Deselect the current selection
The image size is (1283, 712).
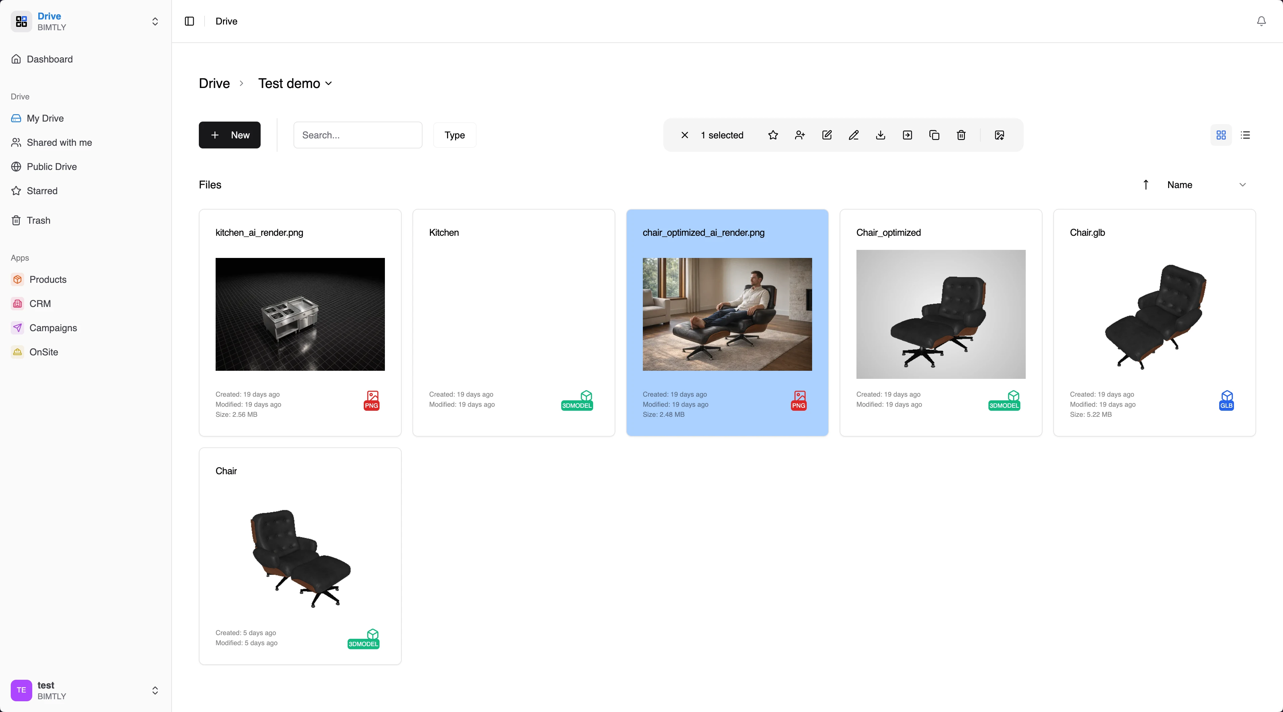click(x=684, y=135)
